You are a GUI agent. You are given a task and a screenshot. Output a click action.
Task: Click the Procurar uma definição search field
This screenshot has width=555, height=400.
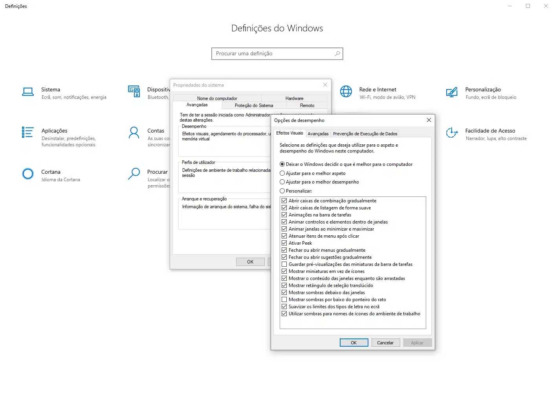point(277,54)
